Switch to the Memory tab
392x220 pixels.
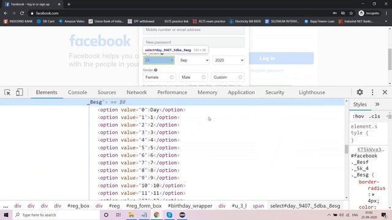click(x=208, y=92)
